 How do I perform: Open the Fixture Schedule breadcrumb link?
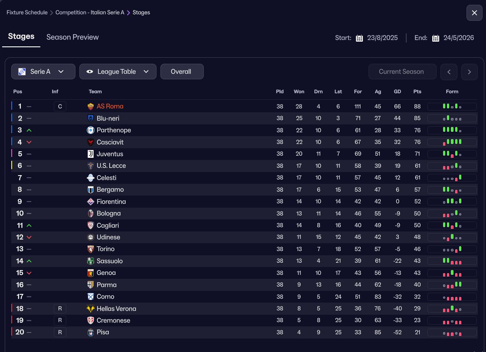pos(27,13)
